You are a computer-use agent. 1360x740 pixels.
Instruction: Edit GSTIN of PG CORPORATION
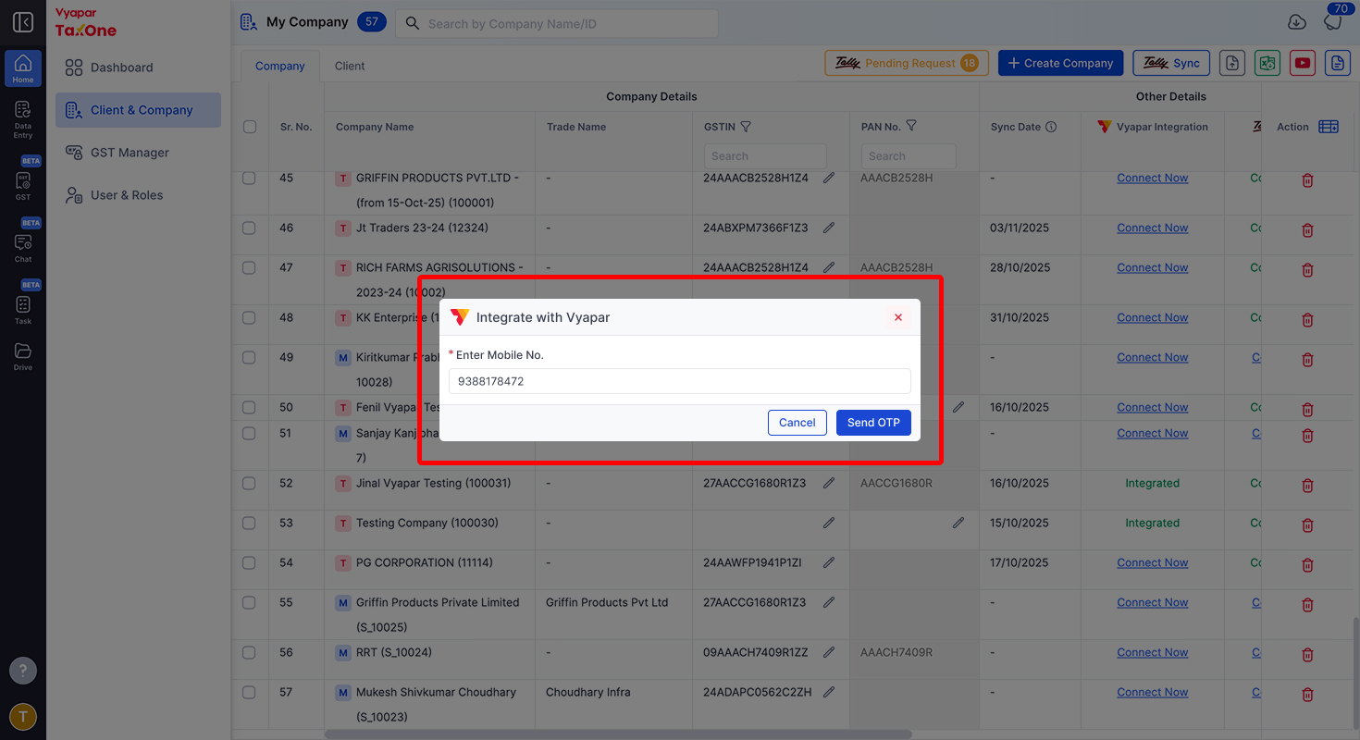(x=829, y=562)
